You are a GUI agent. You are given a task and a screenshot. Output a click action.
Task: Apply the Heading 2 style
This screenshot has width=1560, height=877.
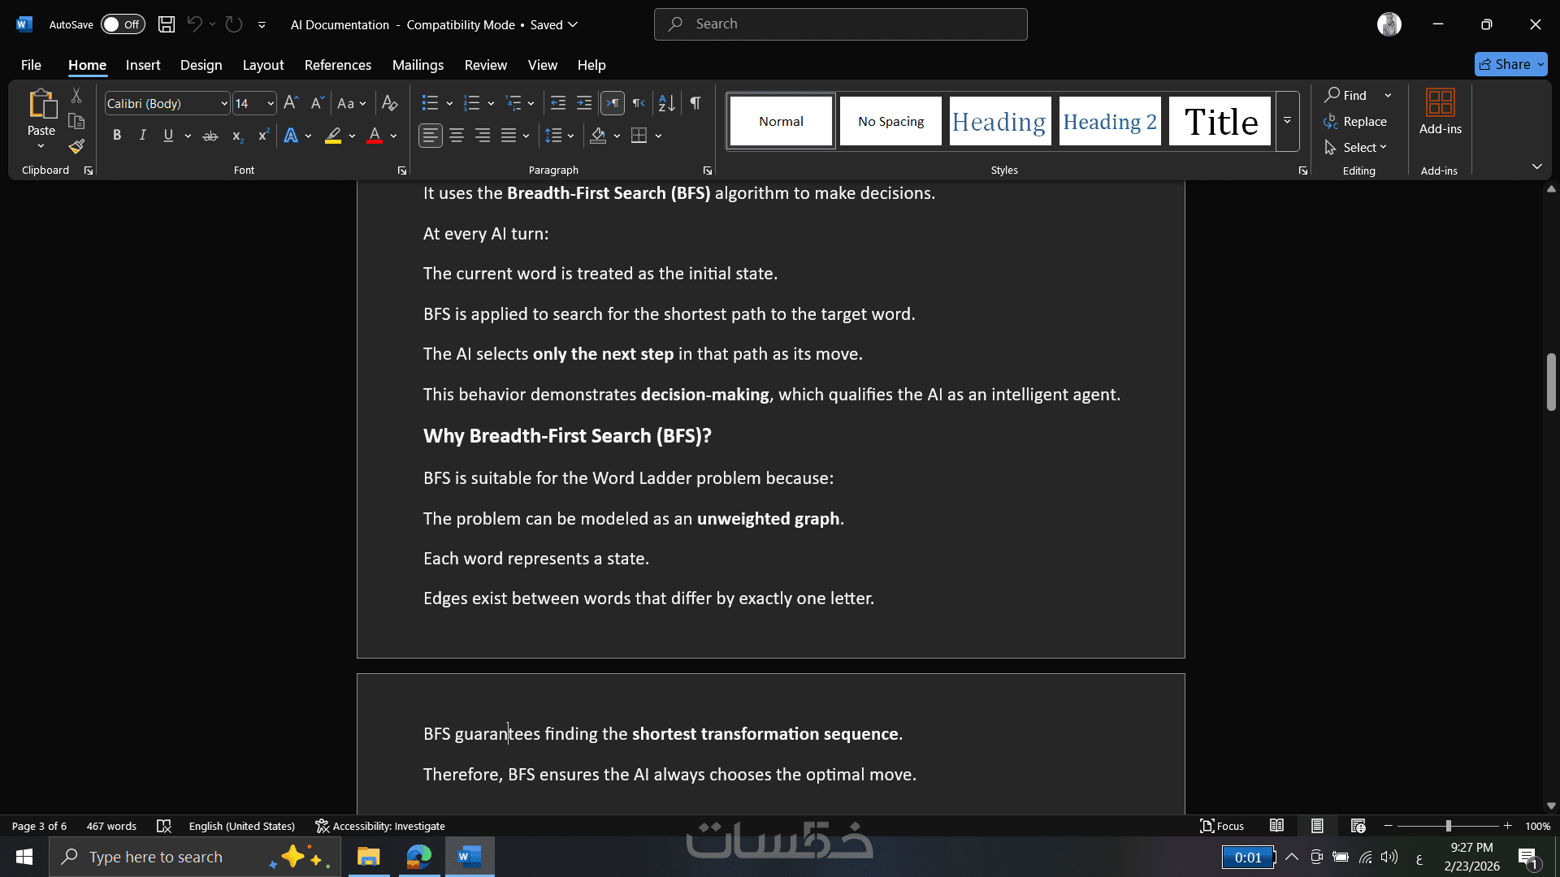(1109, 121)
